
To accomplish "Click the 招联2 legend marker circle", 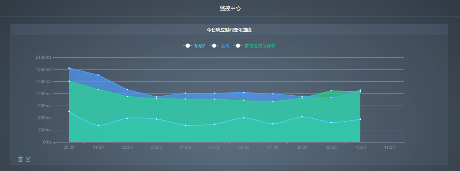I will (188, 46).
